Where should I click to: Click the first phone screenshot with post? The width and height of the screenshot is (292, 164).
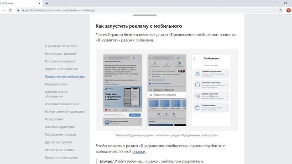[123, 90]
